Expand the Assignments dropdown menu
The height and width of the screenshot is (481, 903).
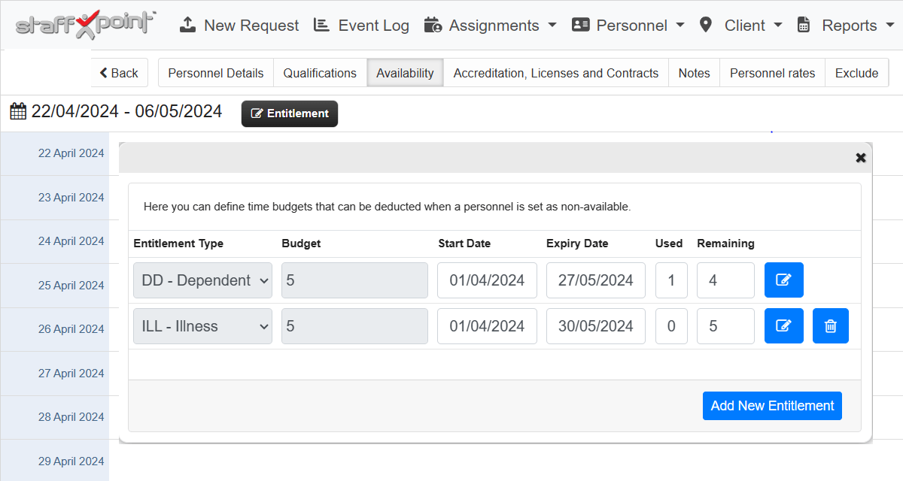click(x=490, y=26)
